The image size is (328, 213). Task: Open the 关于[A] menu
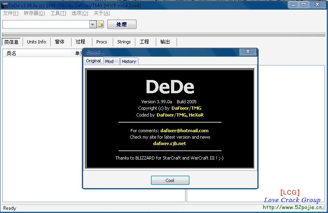pos(102,13)
